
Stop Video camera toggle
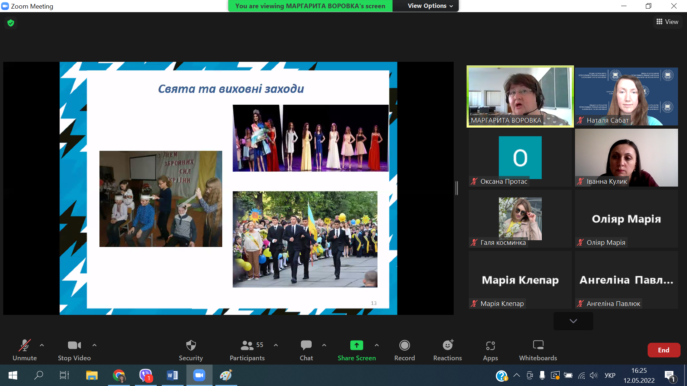click(74, 350)
